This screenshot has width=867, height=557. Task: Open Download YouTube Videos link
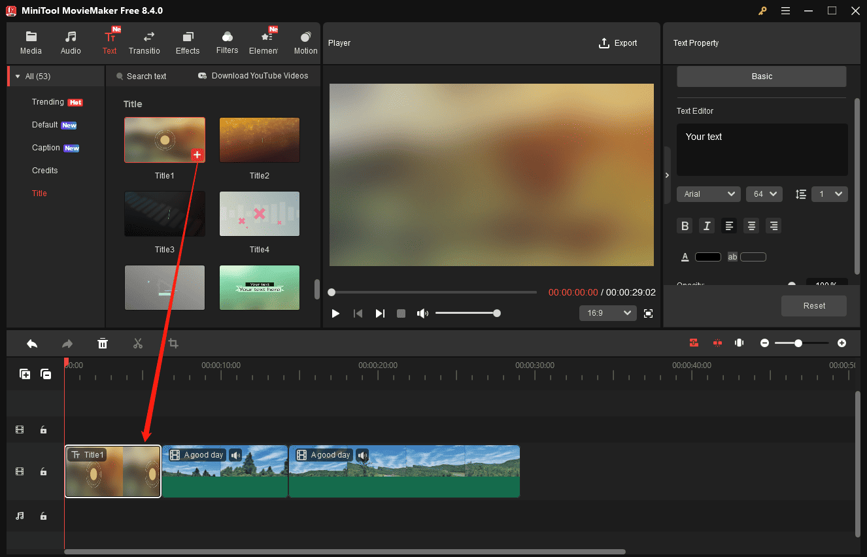pyautogui.click(x=253, y=76)
